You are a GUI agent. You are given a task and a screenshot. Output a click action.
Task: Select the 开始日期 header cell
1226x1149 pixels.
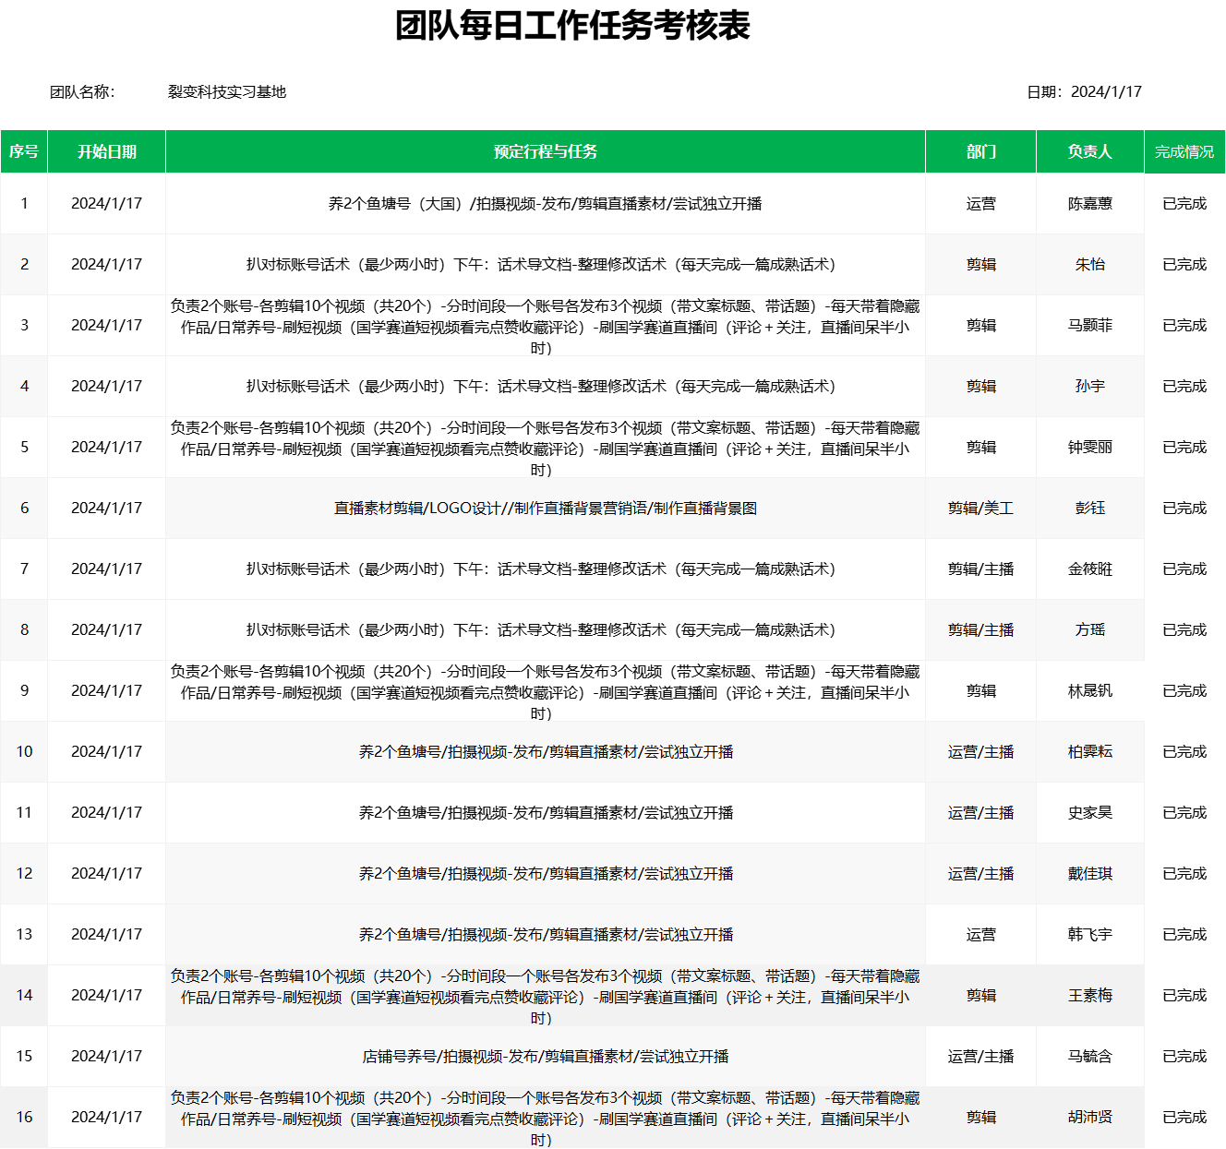coord(106,151)
